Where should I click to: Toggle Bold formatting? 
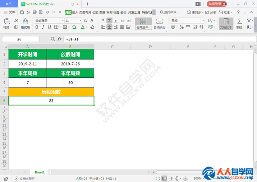pos(37,27)
